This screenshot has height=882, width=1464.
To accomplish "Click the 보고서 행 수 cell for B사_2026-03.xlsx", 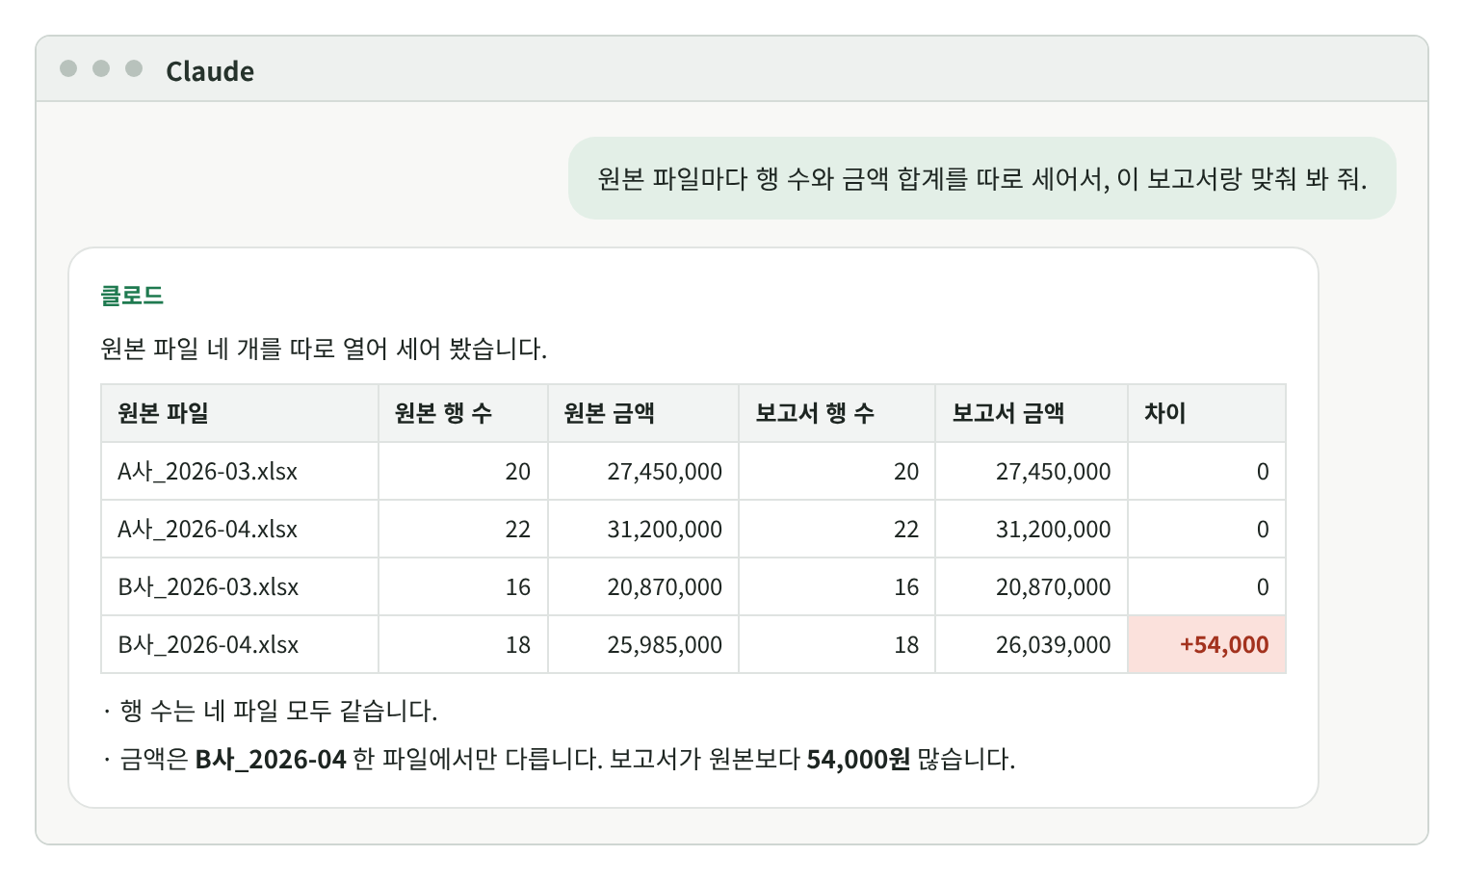I will (x=837, y=586).
